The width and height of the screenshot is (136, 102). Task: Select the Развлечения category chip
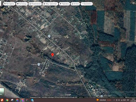(35, 4)
